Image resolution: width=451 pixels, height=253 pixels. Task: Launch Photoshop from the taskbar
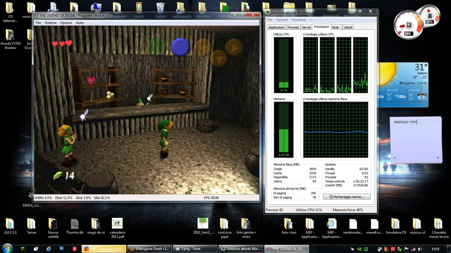[62, 249]
